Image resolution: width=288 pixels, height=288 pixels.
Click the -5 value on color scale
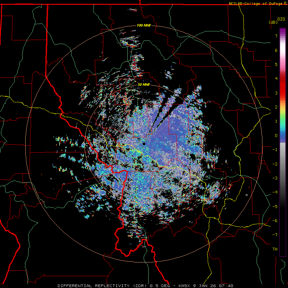coord(275,207)
